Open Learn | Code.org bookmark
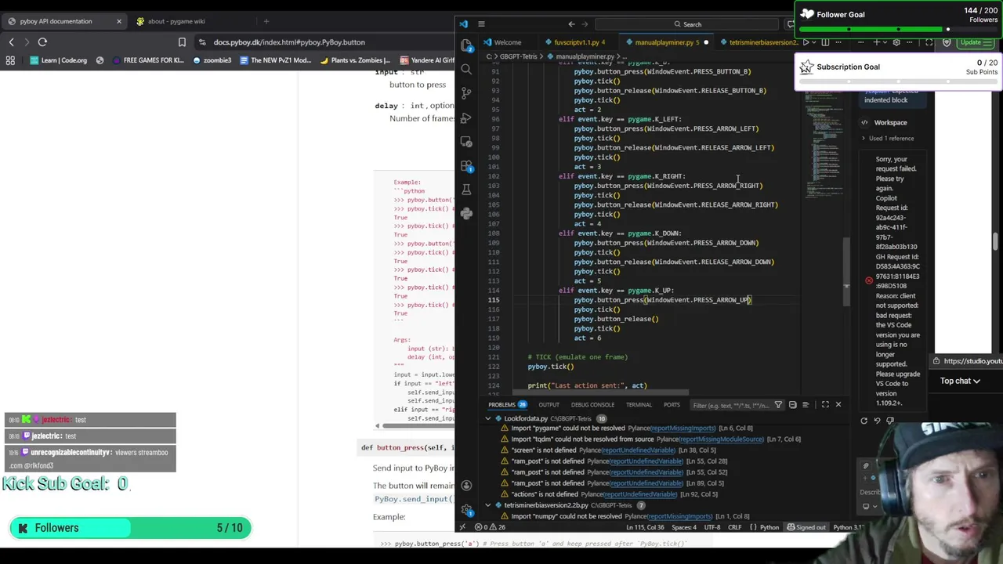 [x=58, y=60]
